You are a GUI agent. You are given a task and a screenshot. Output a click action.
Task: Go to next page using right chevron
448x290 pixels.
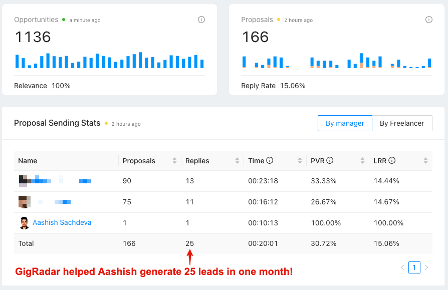pos(426,267)
